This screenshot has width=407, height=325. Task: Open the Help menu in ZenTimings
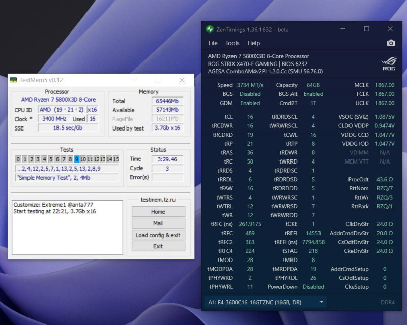coord(253,43)
